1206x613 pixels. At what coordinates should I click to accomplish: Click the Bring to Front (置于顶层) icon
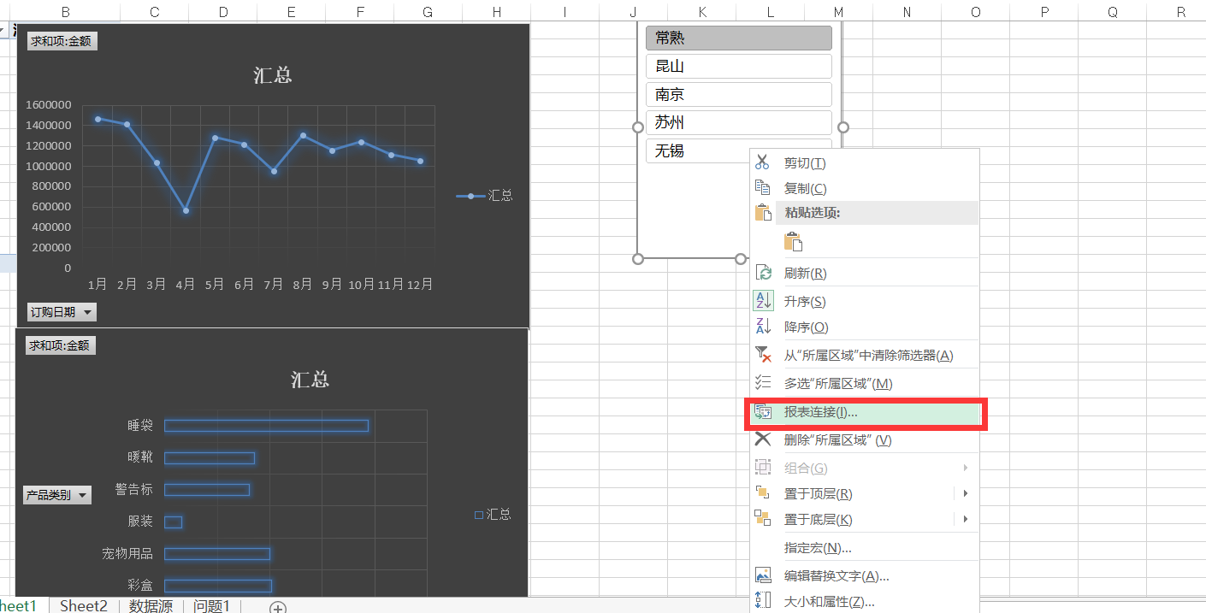pos(762,493)
